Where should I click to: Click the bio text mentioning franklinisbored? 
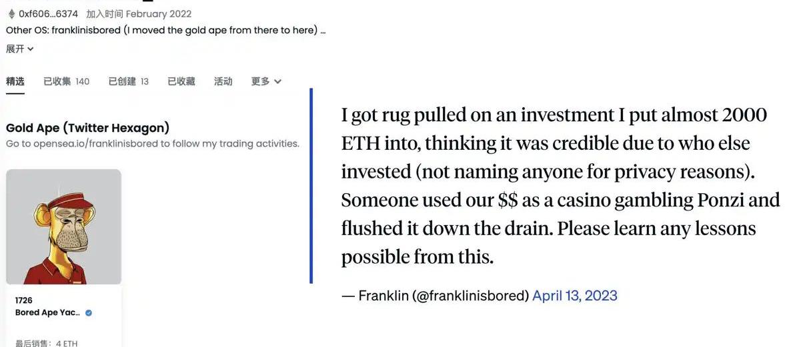pyautogui.click(x=165, y=31)
